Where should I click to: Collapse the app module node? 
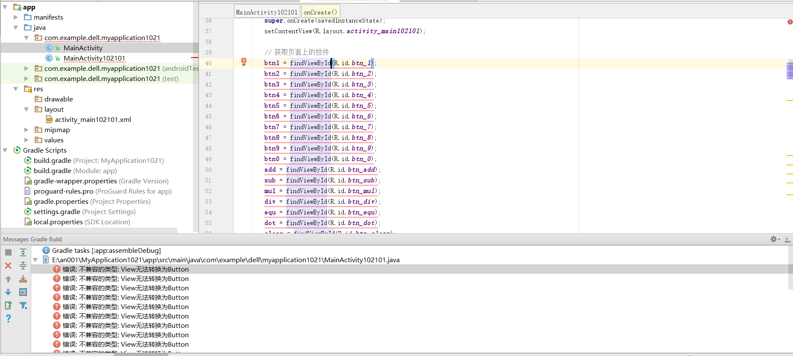(x=5, y=7)
